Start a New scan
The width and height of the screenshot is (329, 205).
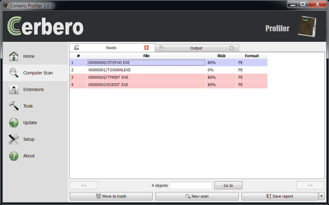(197, 196)
